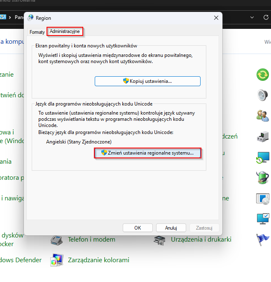Open the monitor with checkmark icon

(262, 218)
